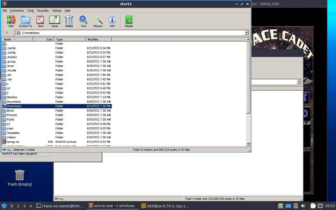Image resolution: width=336 pixels, height=210 pixels.
Task: Sort file list by Type column
Action: pos(70,39)
